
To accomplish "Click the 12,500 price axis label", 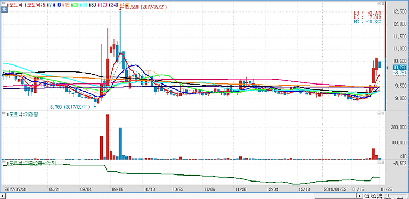I will click(x=400, y=12).
